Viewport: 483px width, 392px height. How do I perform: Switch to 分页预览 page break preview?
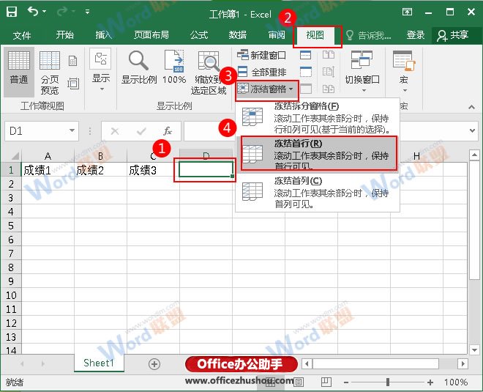[50, 73]
